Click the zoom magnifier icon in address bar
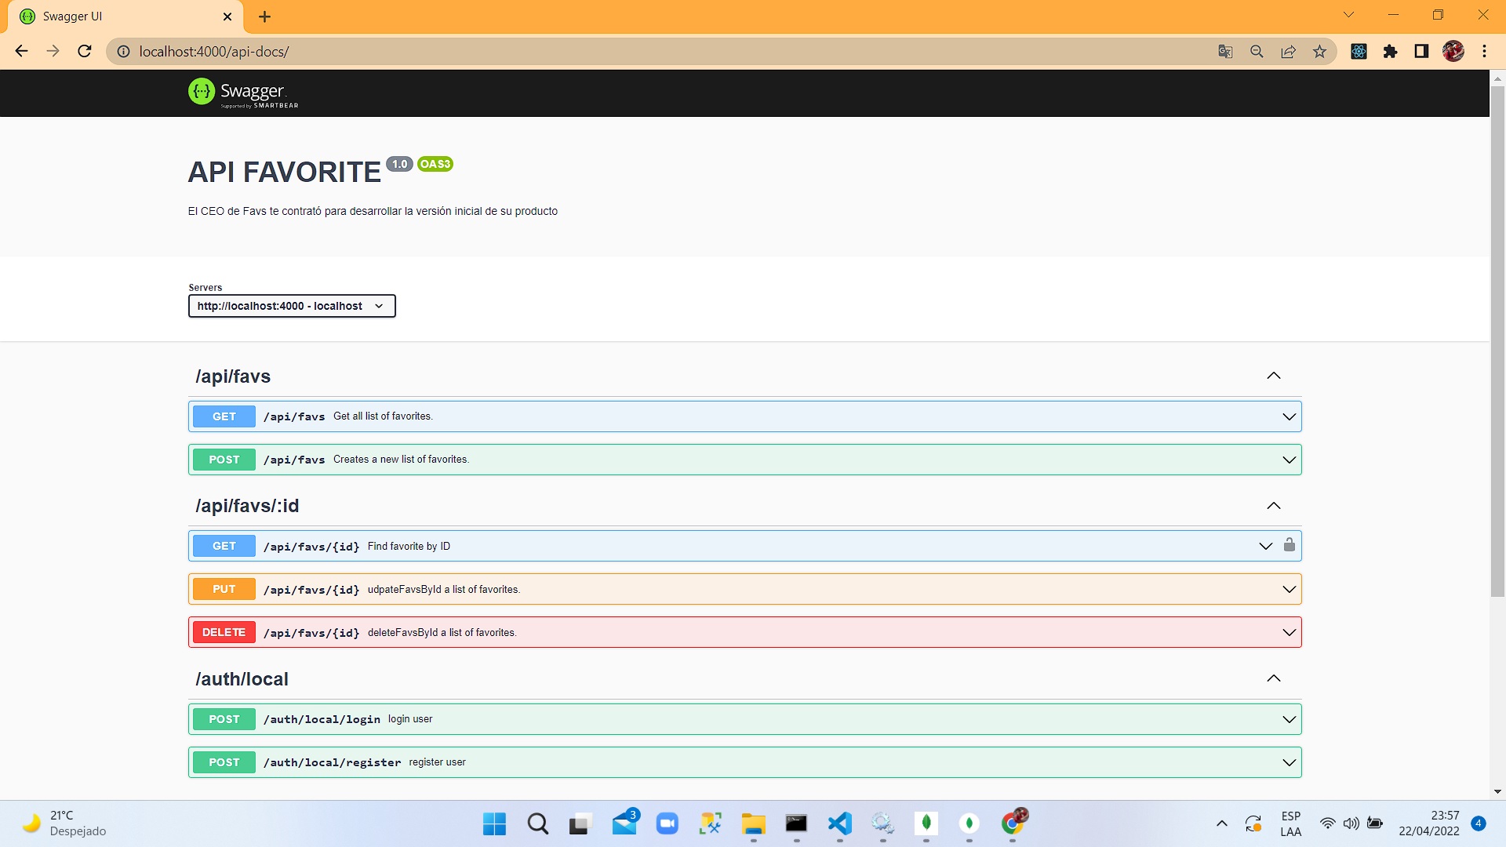Screen dimensions: 1506x847 pyautogui.click(x=1257, y=52)
